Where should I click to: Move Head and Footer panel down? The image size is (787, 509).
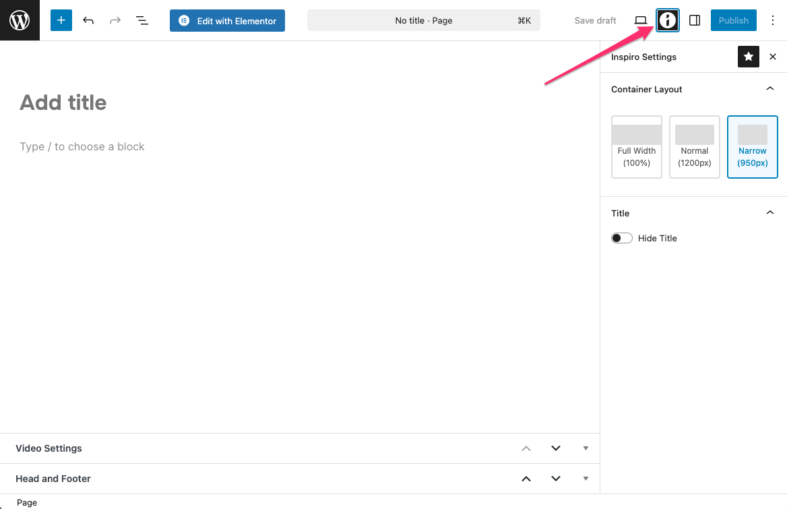tap(556, 479)
